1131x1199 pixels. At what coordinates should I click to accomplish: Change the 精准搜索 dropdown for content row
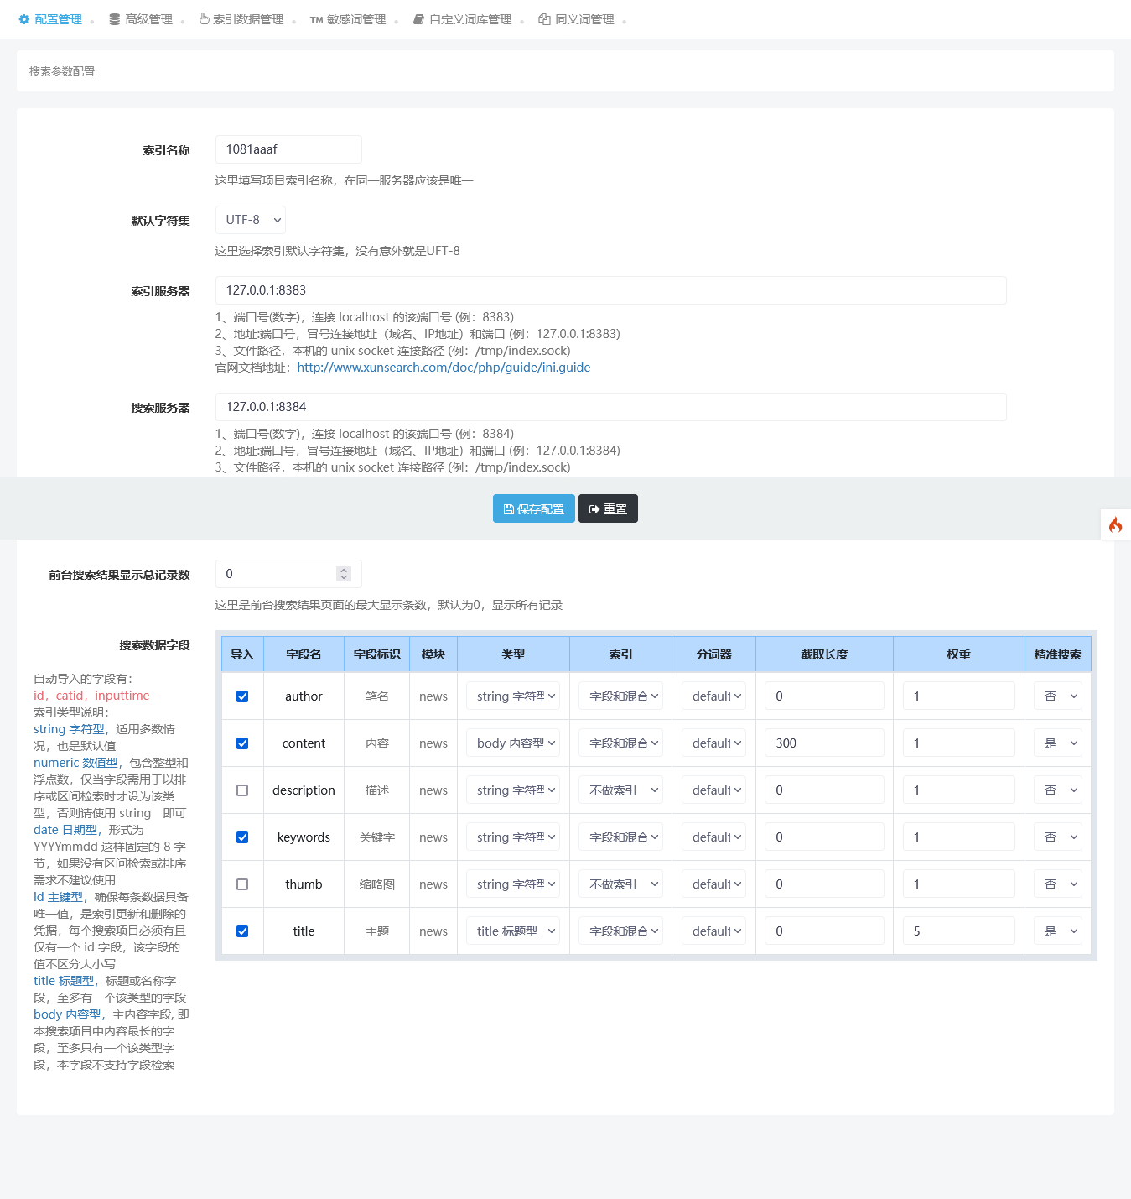[x=1057, y=743]
